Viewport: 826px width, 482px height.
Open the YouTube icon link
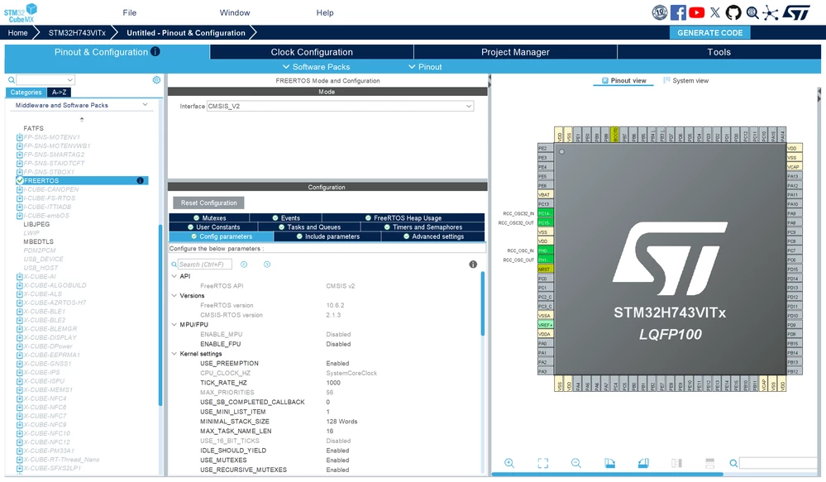(x=696, y=12)
